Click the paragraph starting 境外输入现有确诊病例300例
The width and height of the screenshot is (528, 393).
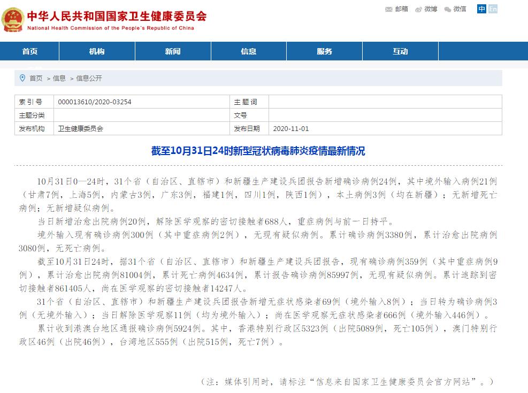click(258, 242)
